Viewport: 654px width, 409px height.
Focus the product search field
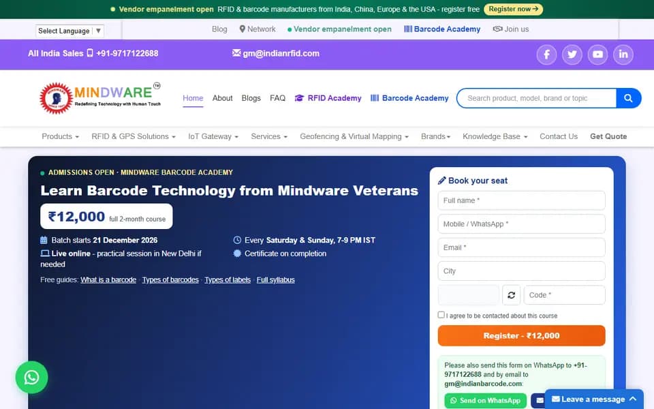pyautogui.click(x=537, y=98)
